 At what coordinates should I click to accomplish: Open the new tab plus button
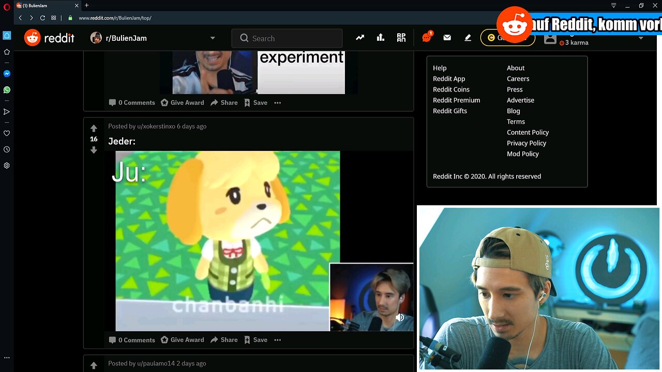[87, 5]
